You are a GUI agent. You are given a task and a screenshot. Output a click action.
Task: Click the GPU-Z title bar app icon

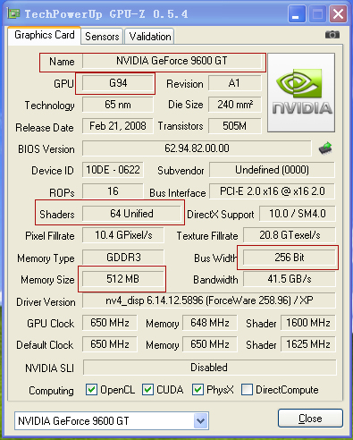tap(13, 13)
